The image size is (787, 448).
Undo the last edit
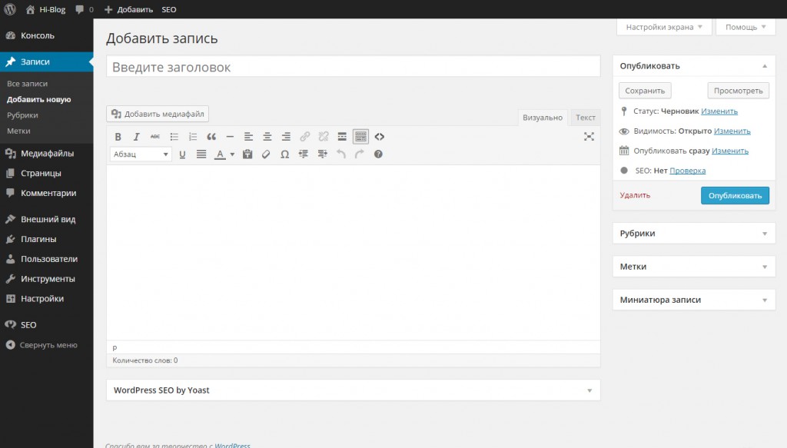pos(340,154)
